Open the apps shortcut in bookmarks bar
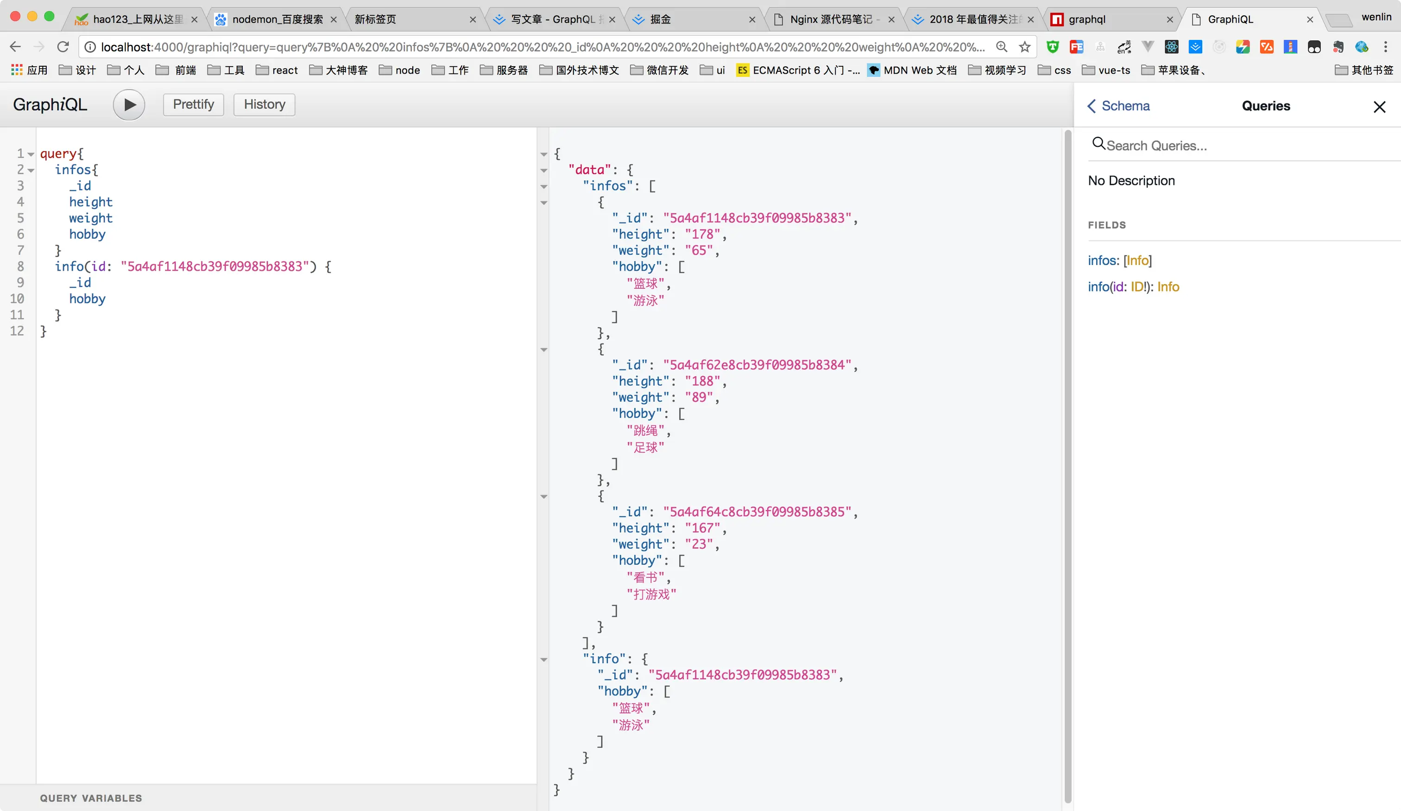Screen dimensions: 1401x811 coord(30,70)
